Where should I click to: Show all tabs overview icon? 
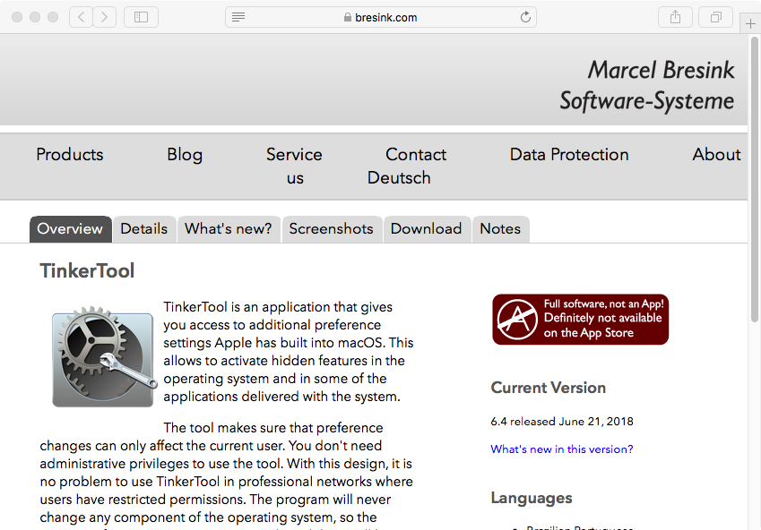tap(715, 17)
